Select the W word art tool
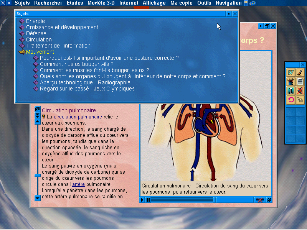The height and width of the screenshot is (230, 307). (x=291, y=72)
